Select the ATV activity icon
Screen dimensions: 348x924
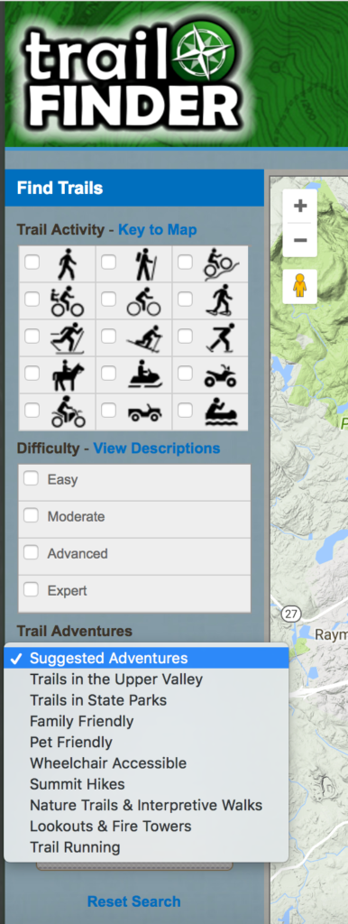[221, 376]
